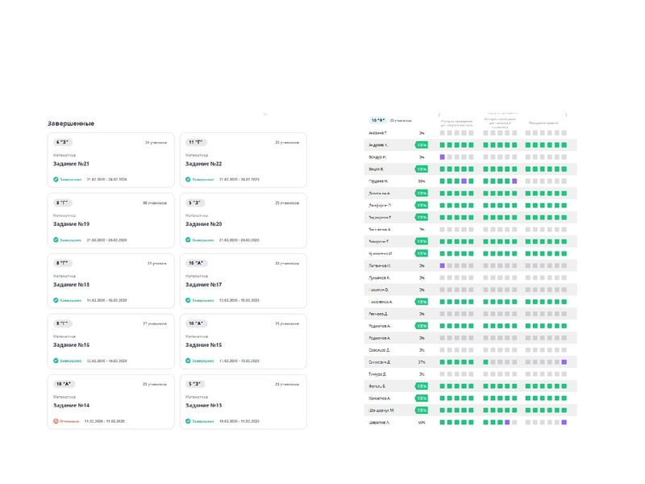Click the 100% badge for Фогель Б.

point(421,386)
